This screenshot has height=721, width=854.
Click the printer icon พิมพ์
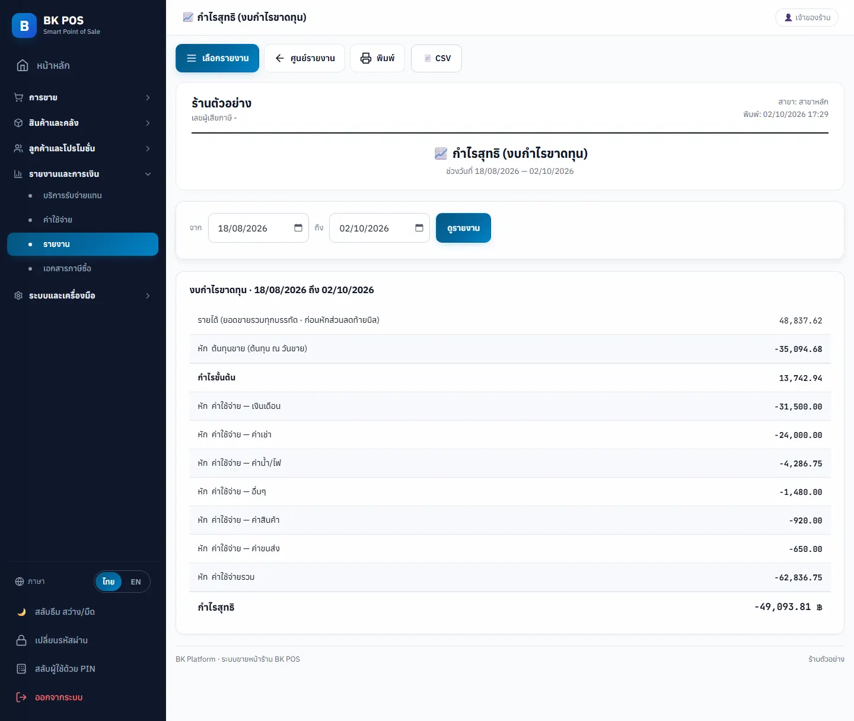(x=366, y=58)
